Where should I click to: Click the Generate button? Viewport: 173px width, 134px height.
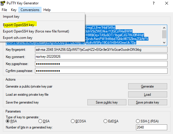pyautogui.click(x=148, y=86)
